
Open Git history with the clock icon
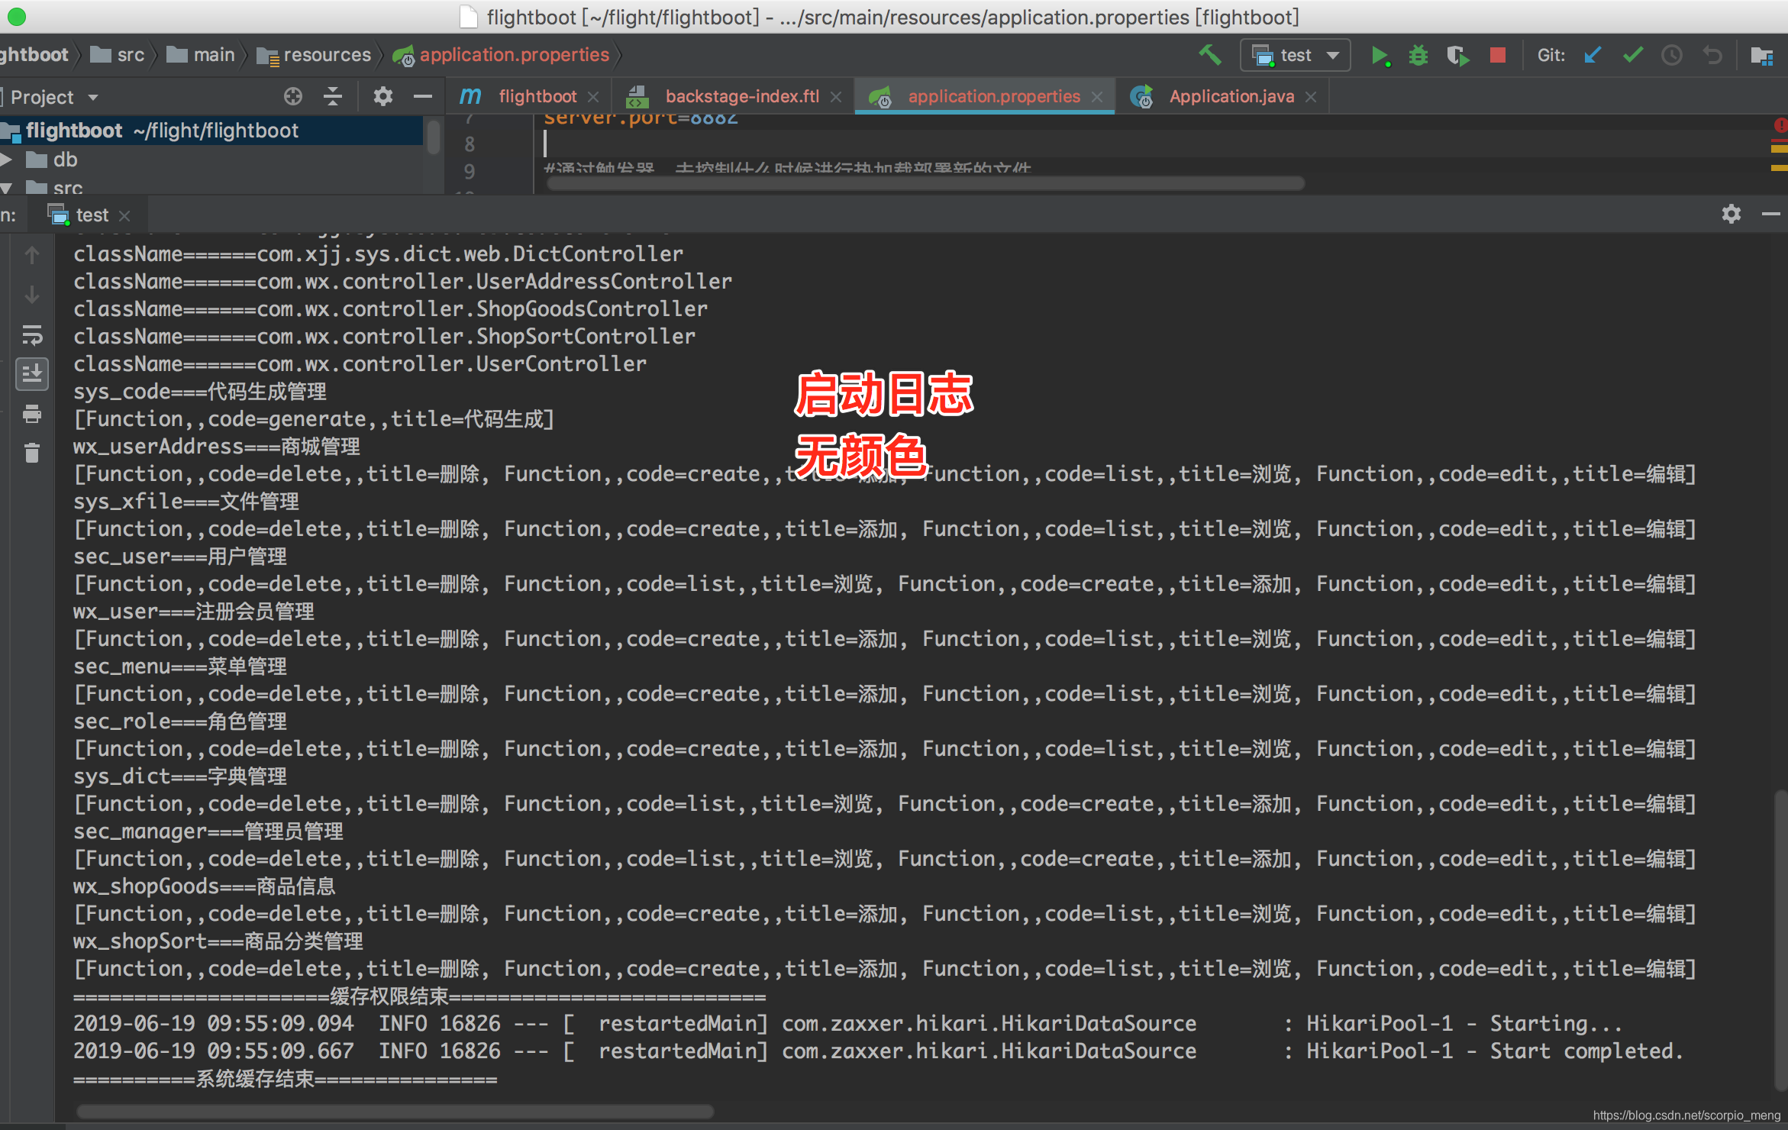tap(1672, 56)
